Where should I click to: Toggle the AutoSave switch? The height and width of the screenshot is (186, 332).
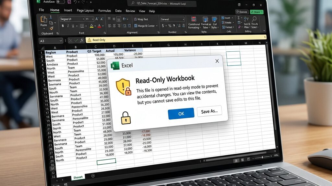(x=60, y=2)
